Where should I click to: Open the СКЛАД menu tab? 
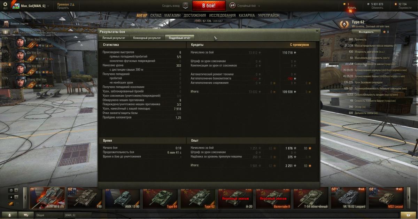156,16
